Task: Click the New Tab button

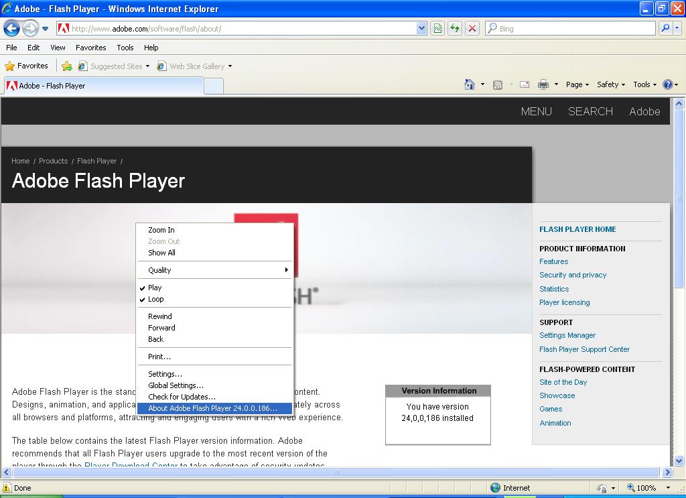Action: click(214, 86)
